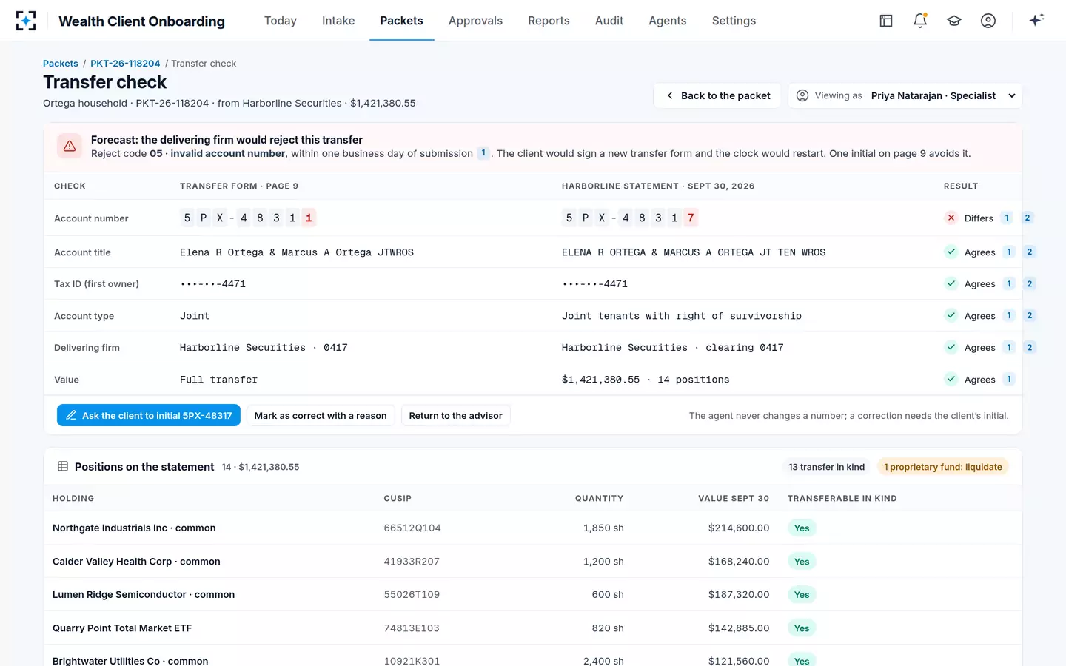Open the AI sparkle assistant icon
This screenshot has width=1066, height=666.
point(1036,20)
